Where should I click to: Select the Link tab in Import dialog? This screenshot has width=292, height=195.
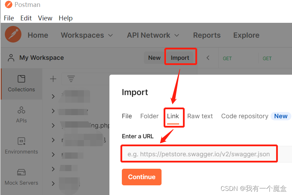(x=173, y=116)
